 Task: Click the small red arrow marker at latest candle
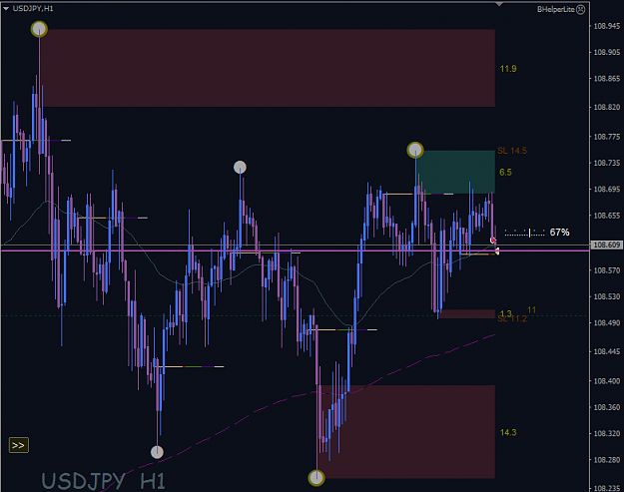493,241
